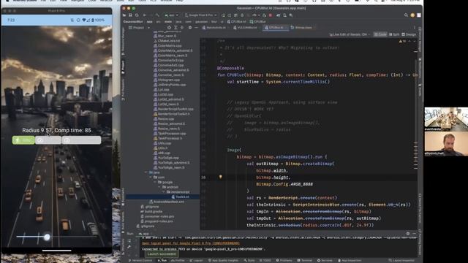
Task: Click the Open folder icon in toolbar
Action: 124,15
